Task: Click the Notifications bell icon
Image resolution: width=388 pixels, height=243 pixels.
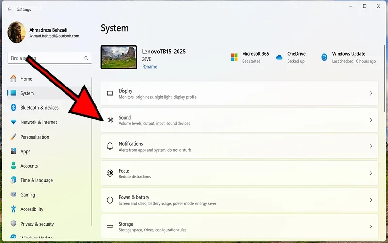Action: tap(110, 146)
